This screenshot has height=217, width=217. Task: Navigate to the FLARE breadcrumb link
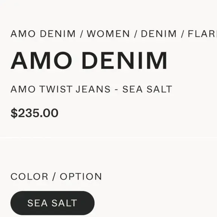tap(202, 34)
